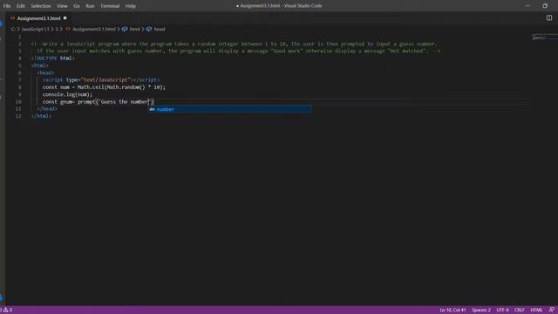Click the opening <html> tag on line 5
The image size is (558, 314).
coord(39,65)
